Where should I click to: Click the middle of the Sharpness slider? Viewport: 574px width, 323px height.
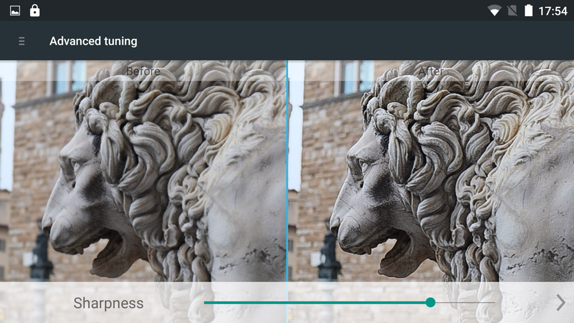click(349, 302)
